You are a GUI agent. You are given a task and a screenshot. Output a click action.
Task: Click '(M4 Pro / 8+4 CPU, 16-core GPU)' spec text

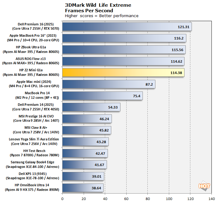pos(34,86)
